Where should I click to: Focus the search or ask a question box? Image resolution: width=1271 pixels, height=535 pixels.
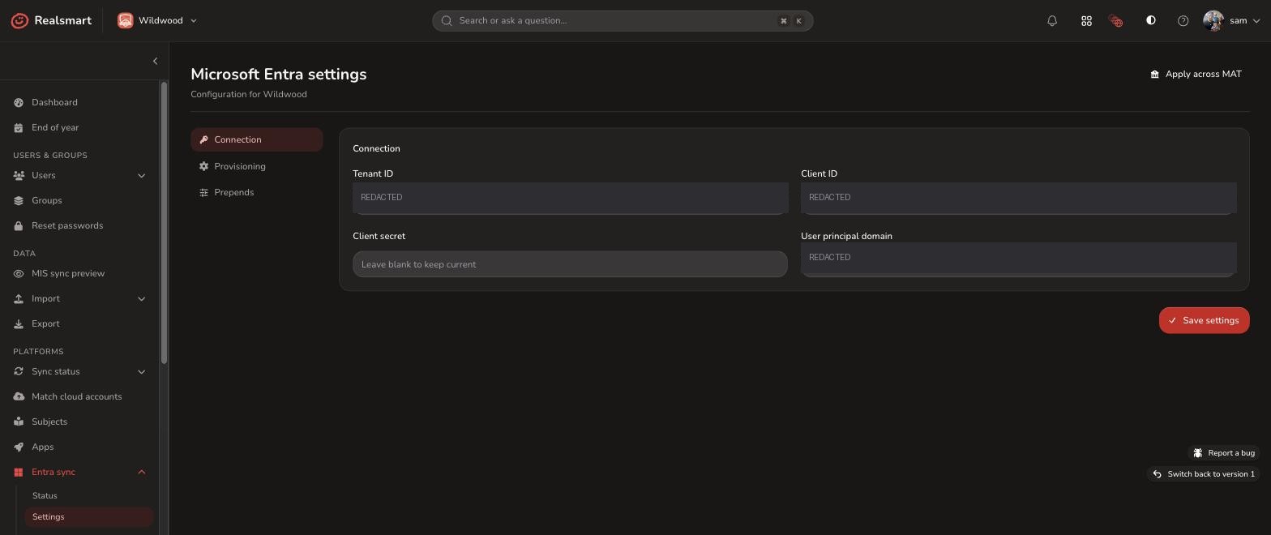point(623,21)
